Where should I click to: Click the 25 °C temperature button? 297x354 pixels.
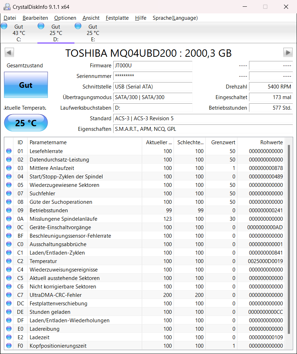click(26, 123)
